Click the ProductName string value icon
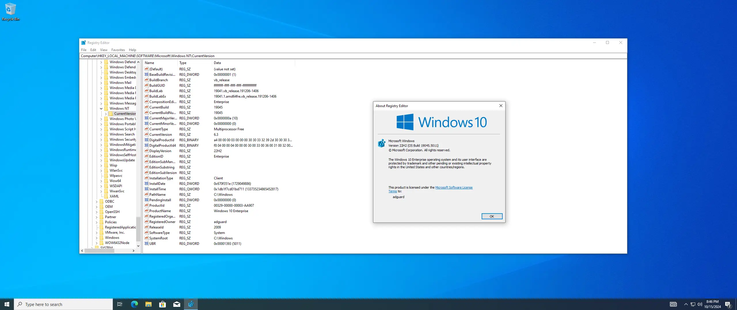This screenshot has height=310, width=737. point(147,211)
